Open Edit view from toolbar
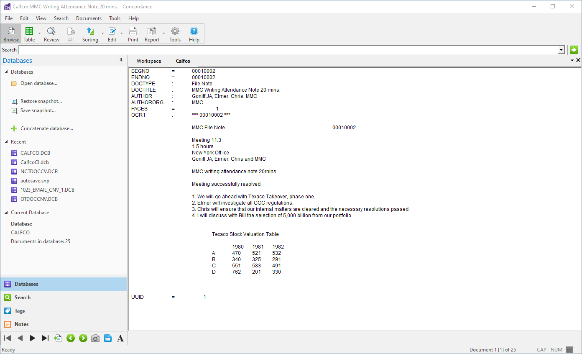This screenshot has width=582, height=354. 112,34
